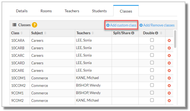This screenshot has height=111, width=190.
Task: Click the list icon beside Classes heading
Action: tap(14, 25)
